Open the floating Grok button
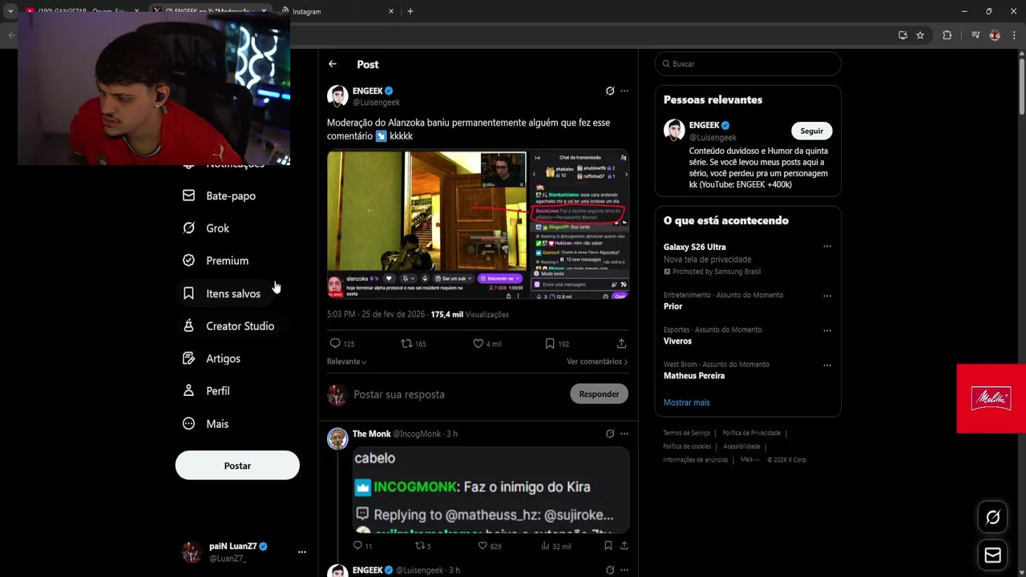The width and height of the screenshot is (1026, 577). [992, 518]
